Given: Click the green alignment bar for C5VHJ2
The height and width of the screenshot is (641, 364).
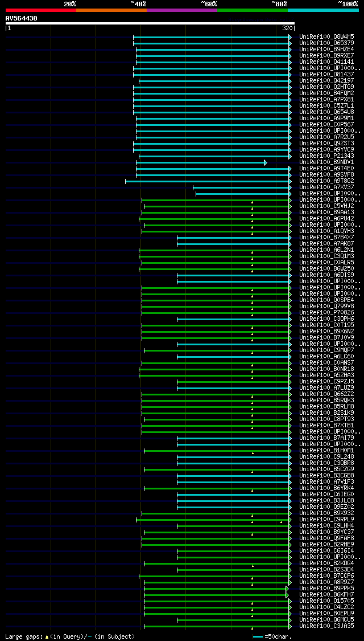Looking at the screenshot, I should click(x=218, y=206).
